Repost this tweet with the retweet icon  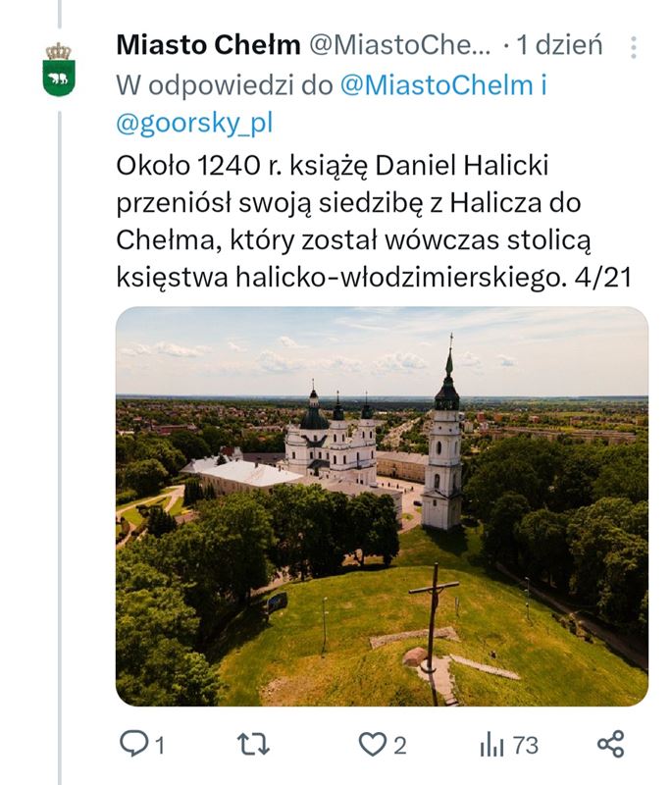[254, 745]
